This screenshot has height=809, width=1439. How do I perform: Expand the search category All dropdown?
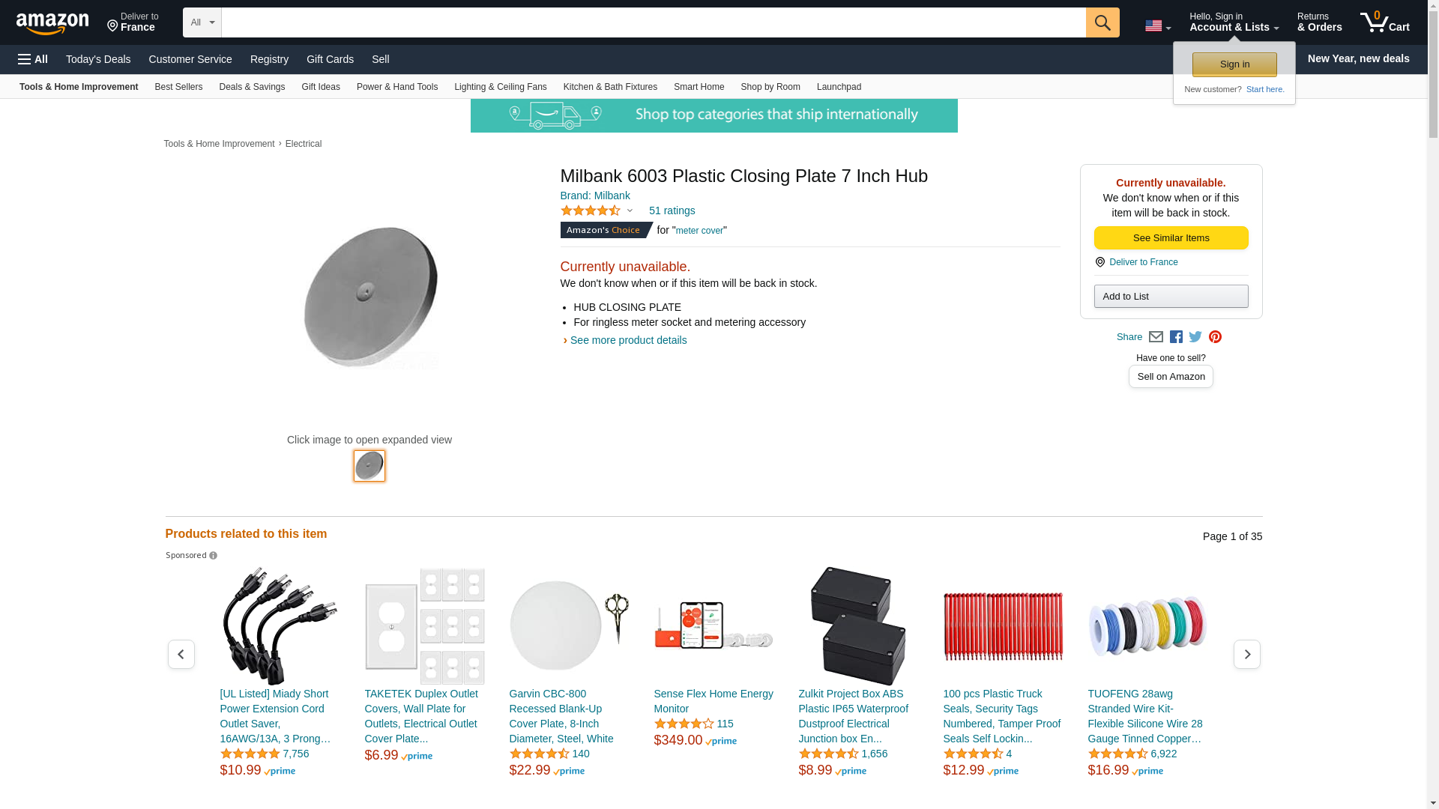coord(202,22)
